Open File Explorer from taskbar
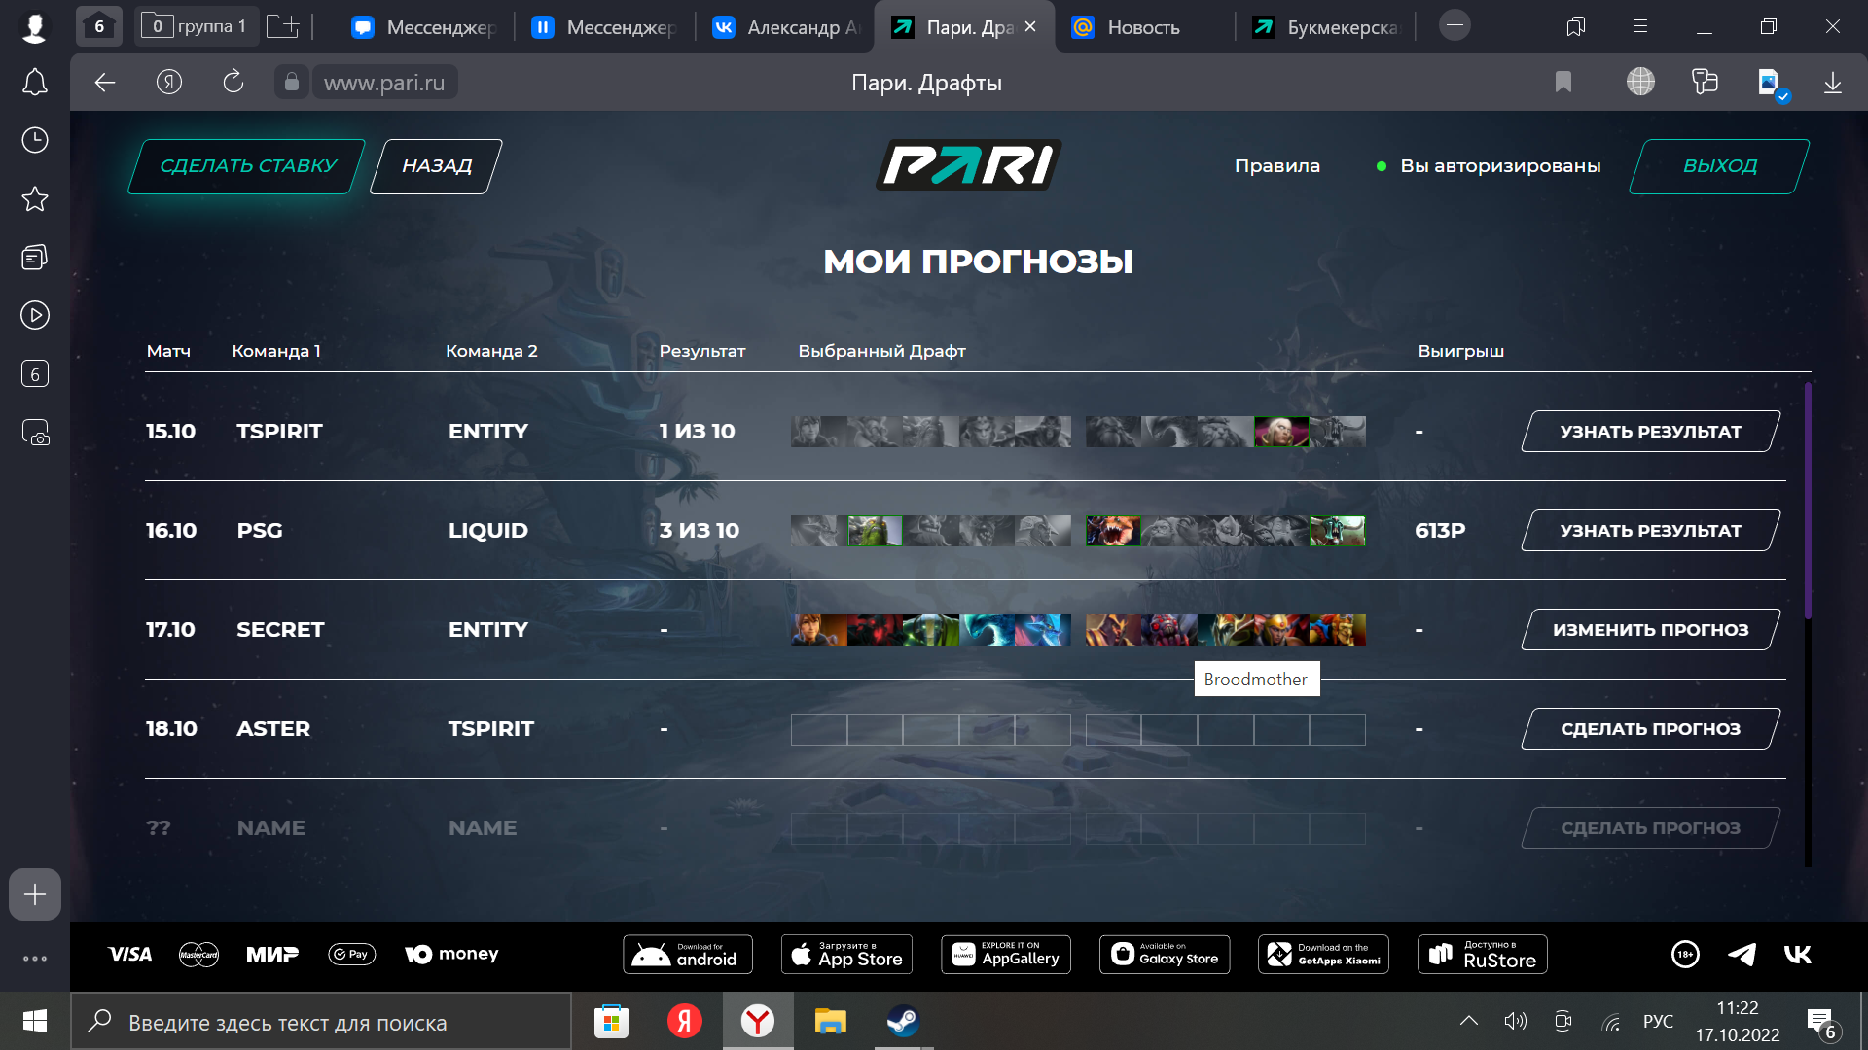The height and width of the screenshot is (1050, 1868). click(830, 1021)
